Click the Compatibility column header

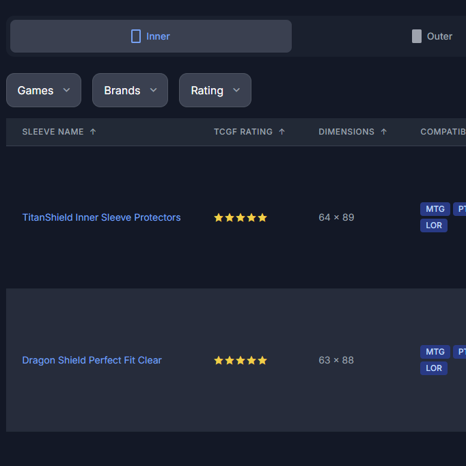[442, 132]
